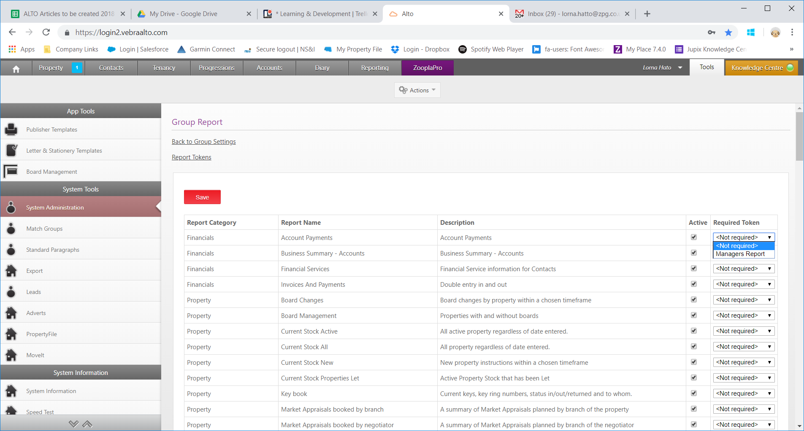Open Publisher Templates printer icon
Screen dimensions: 804x431
tap(11, 129)
